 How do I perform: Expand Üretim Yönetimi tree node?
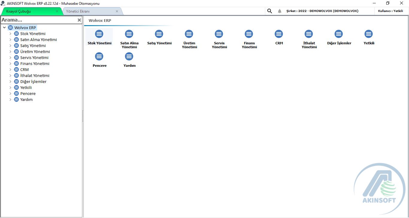click(10, 52)
